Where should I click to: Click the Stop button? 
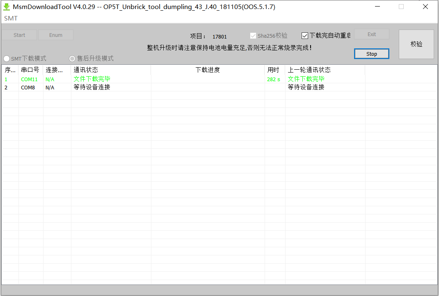372,54
